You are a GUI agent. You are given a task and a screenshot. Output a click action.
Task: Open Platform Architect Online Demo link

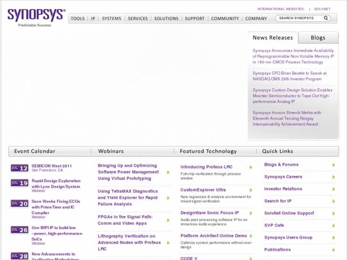[213, 236]
